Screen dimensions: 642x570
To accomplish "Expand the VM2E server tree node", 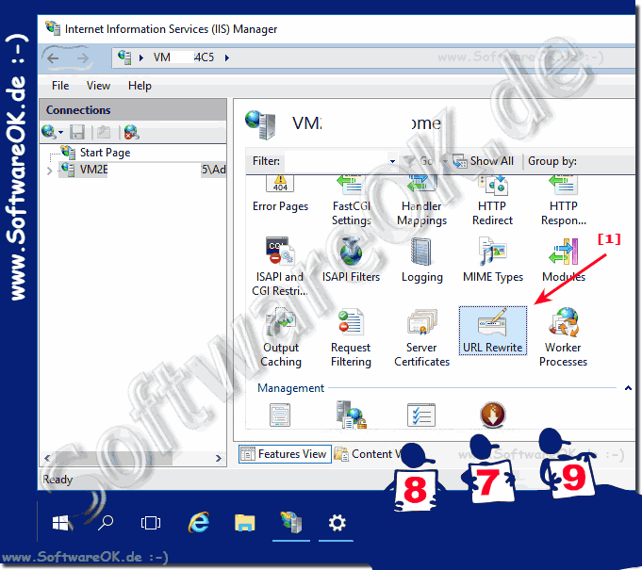I will (50, 171).
